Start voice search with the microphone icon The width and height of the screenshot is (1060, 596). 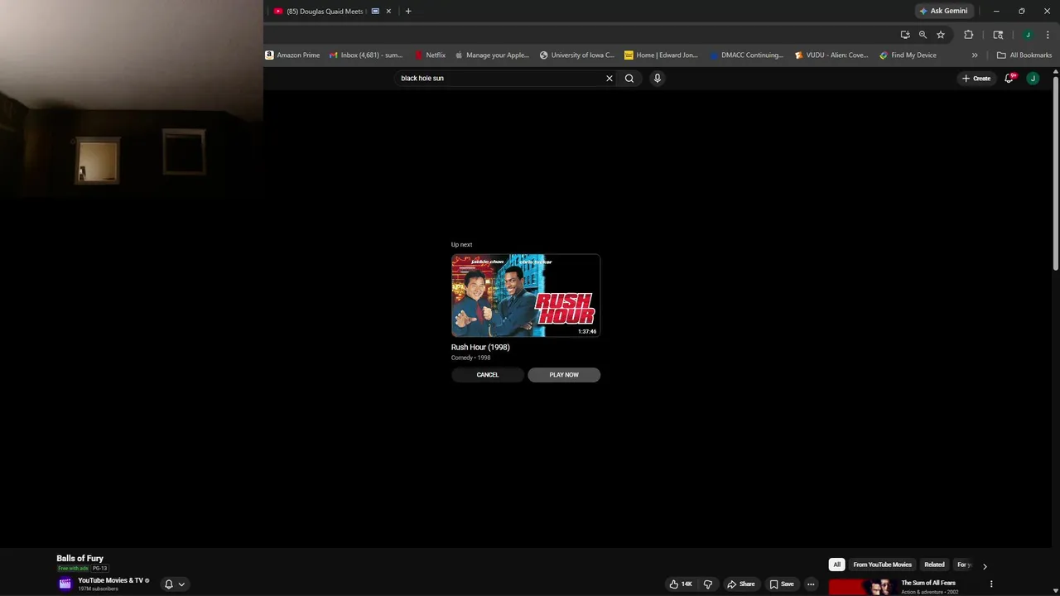click(x=658, y=79)
